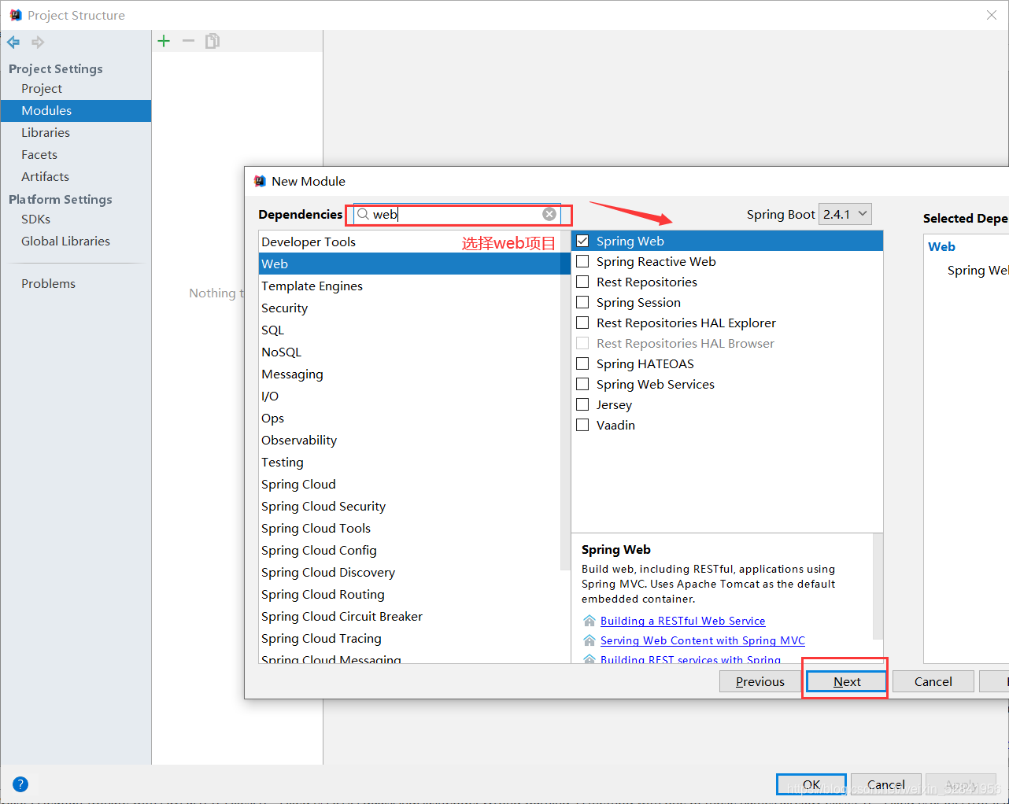This screenshot has width=1009, height=804.
Task: Click the Next button
Action: tap(847, 681)
